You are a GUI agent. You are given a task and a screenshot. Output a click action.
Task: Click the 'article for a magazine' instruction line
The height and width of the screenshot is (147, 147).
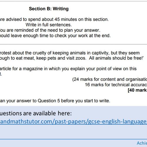pyautogui.click(x=68, y=69)
